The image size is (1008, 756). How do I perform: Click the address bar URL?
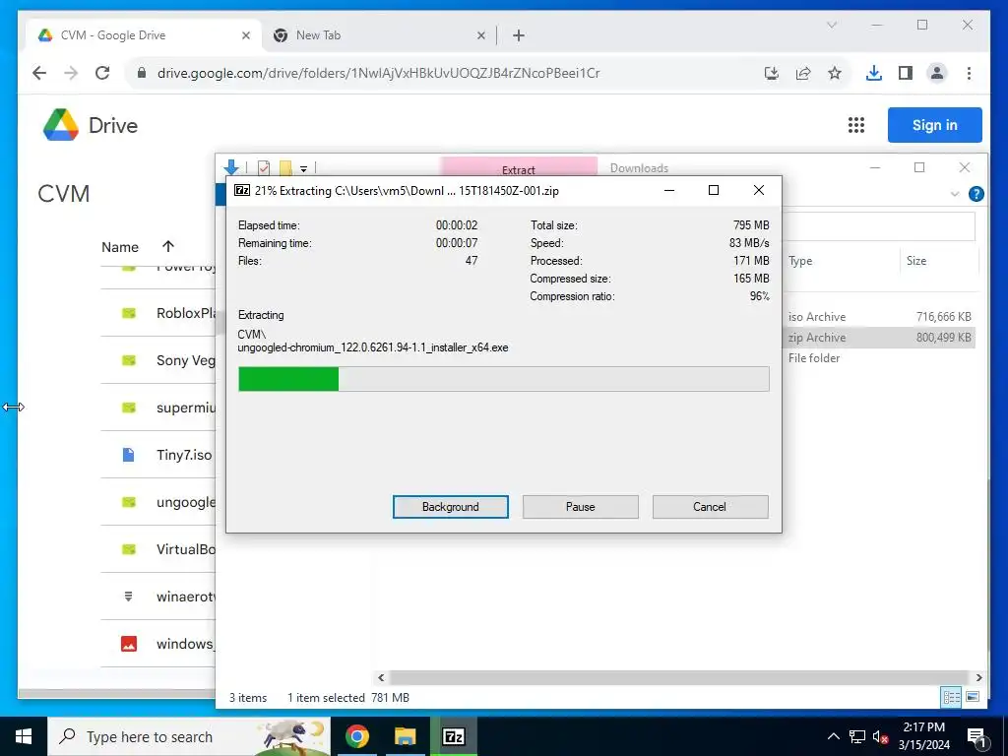(x=378, y=73)
